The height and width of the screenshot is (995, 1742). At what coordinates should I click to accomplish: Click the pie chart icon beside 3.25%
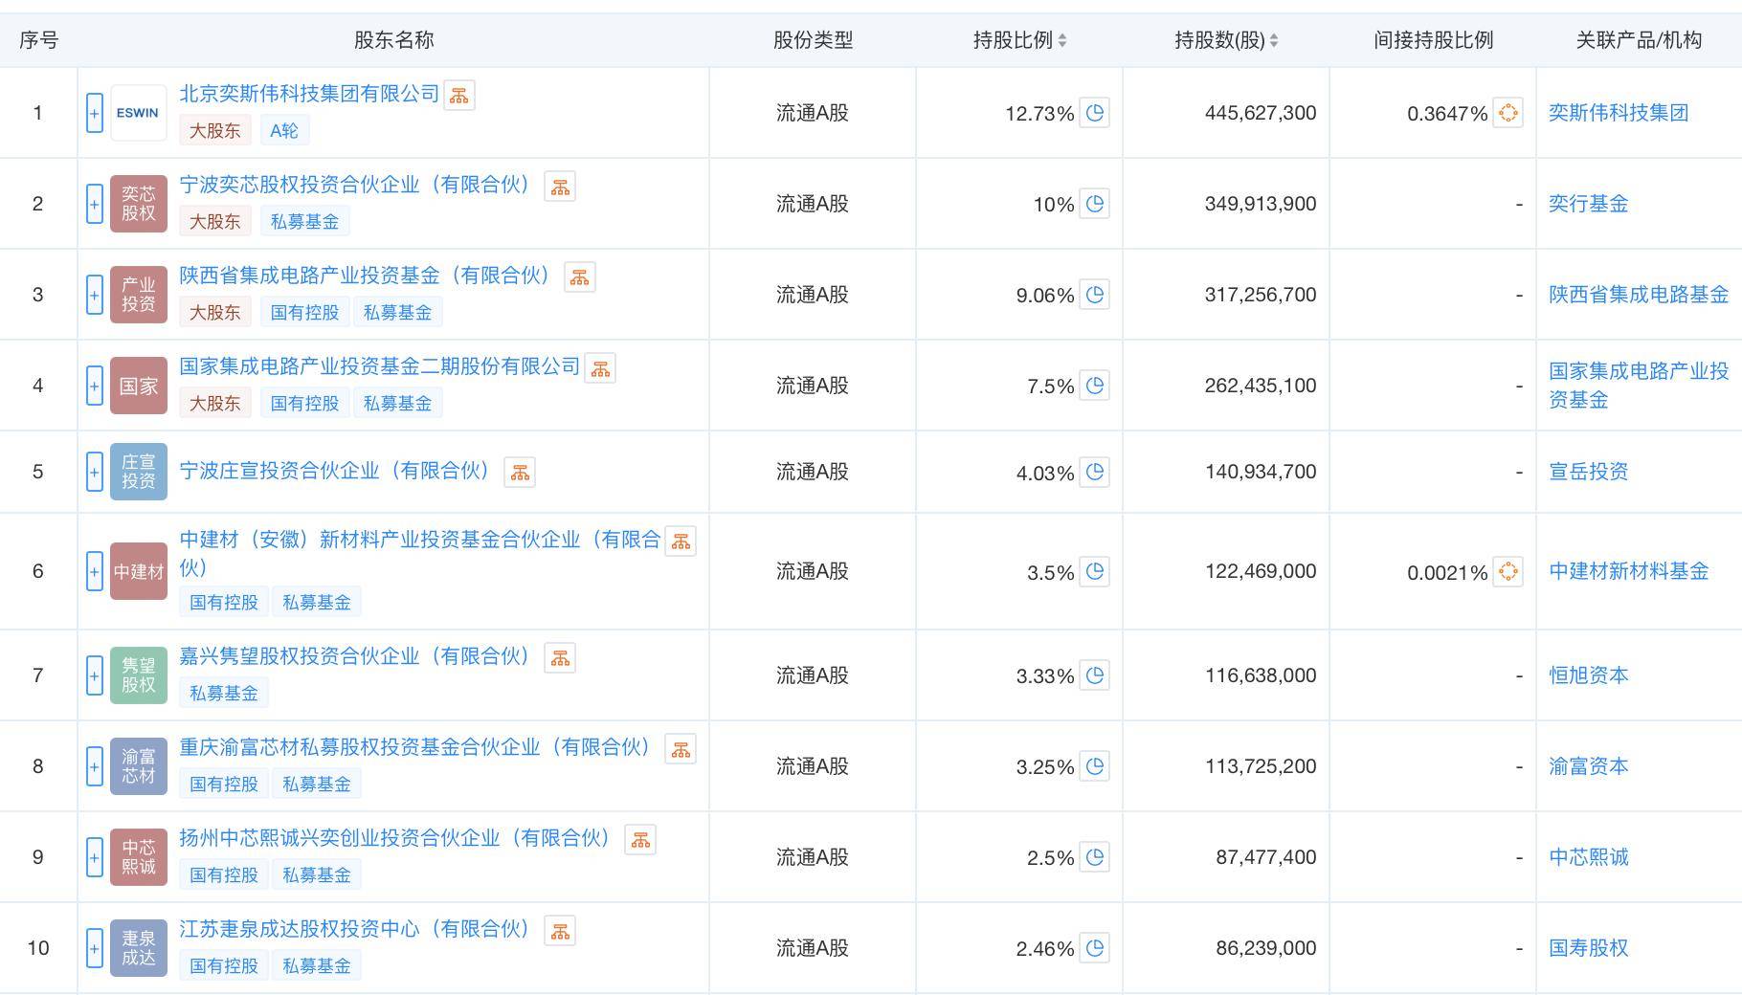(x=1094, y=766)
